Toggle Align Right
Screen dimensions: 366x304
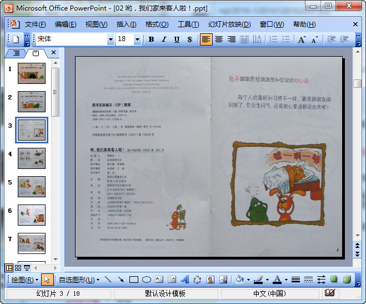click(x=232, y=39)
